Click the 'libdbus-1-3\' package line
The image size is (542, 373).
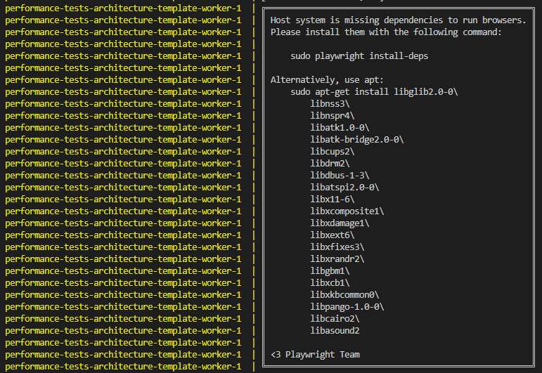[x=340, y=176]
